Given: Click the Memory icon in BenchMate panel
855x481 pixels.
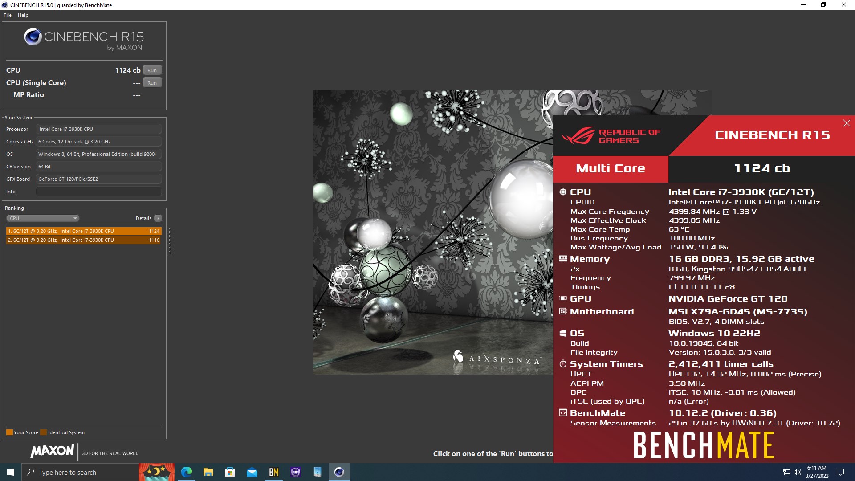Looking at the screenshot, I should [563, 259].
